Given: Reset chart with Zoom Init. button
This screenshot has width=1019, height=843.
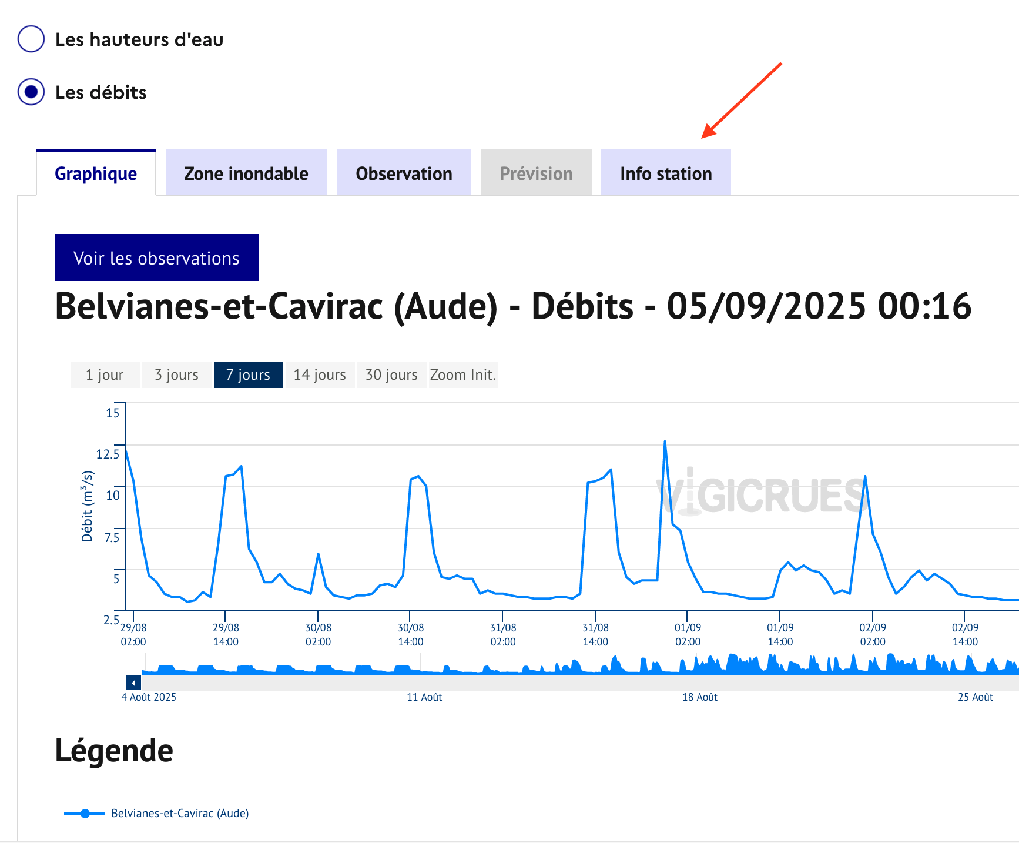Looking at the screenshot, I should click(463, 375).
